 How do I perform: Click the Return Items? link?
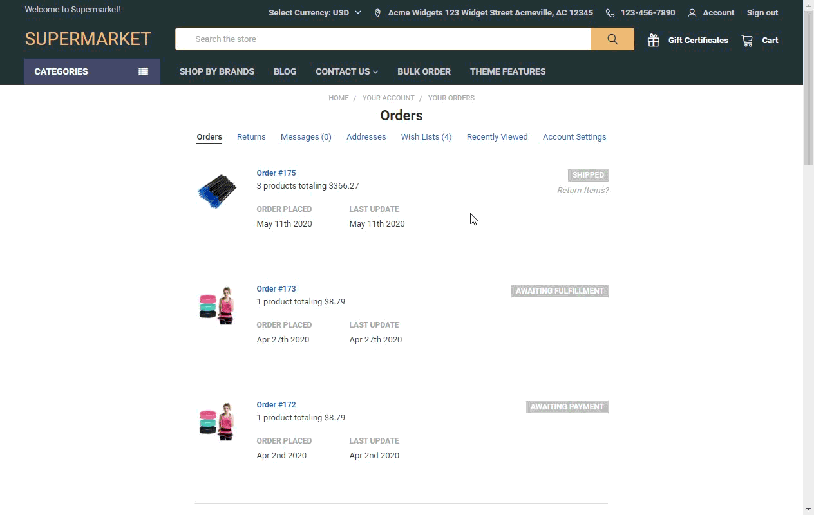click(582, 191)
